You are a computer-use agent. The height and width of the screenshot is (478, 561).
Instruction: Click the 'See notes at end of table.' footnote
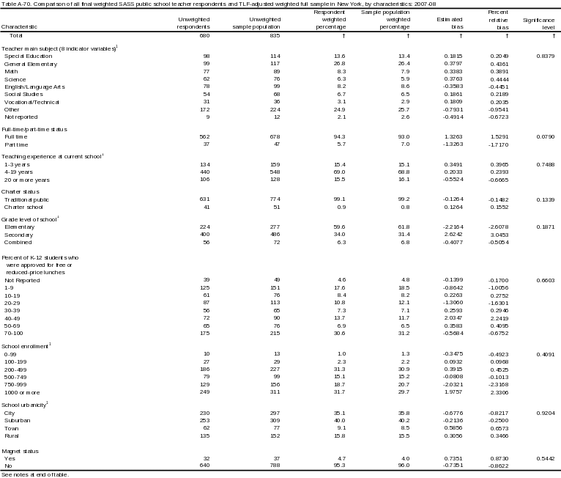coord(35,475)
